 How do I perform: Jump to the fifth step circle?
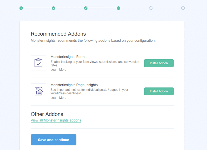point(151,8)
